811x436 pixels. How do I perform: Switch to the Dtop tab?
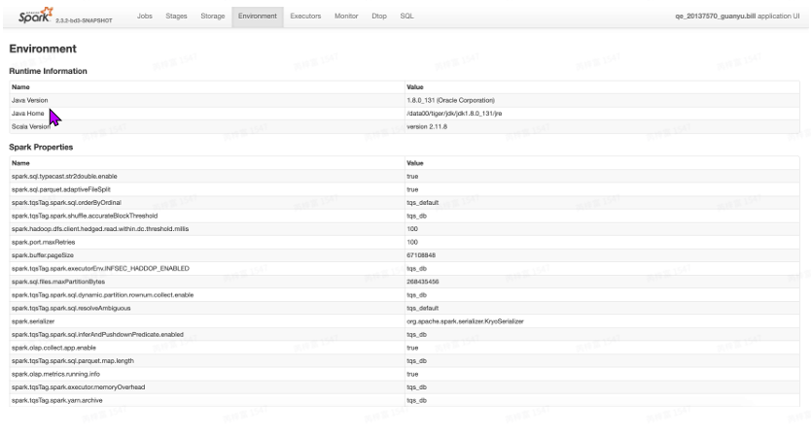click(x=379, y=16)
